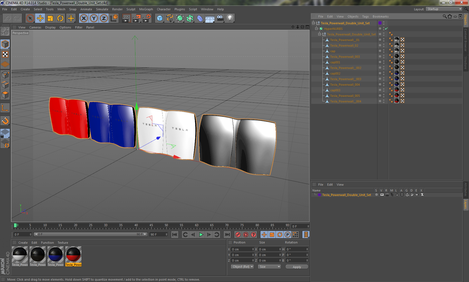
Task: Go to start of animation
Action: pyautogui.click(x=175, y=235)
